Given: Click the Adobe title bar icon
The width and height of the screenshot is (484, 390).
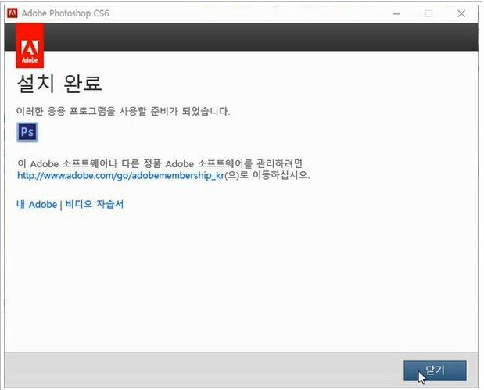Looking at the screenshot, I should pos(12,13).
